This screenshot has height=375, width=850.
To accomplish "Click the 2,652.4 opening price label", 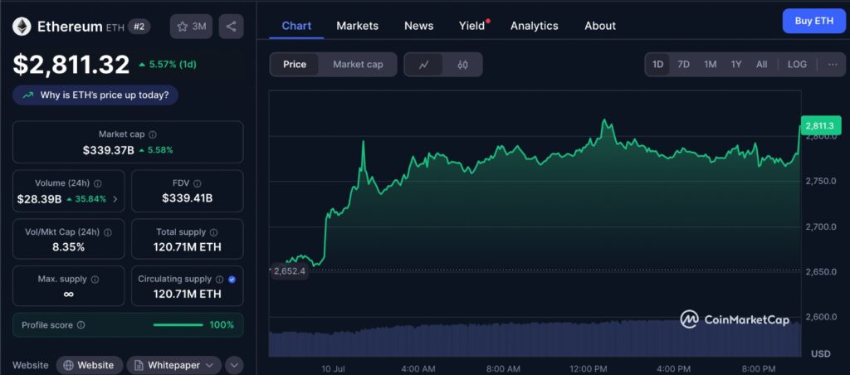I will click(x=290, y=271).
